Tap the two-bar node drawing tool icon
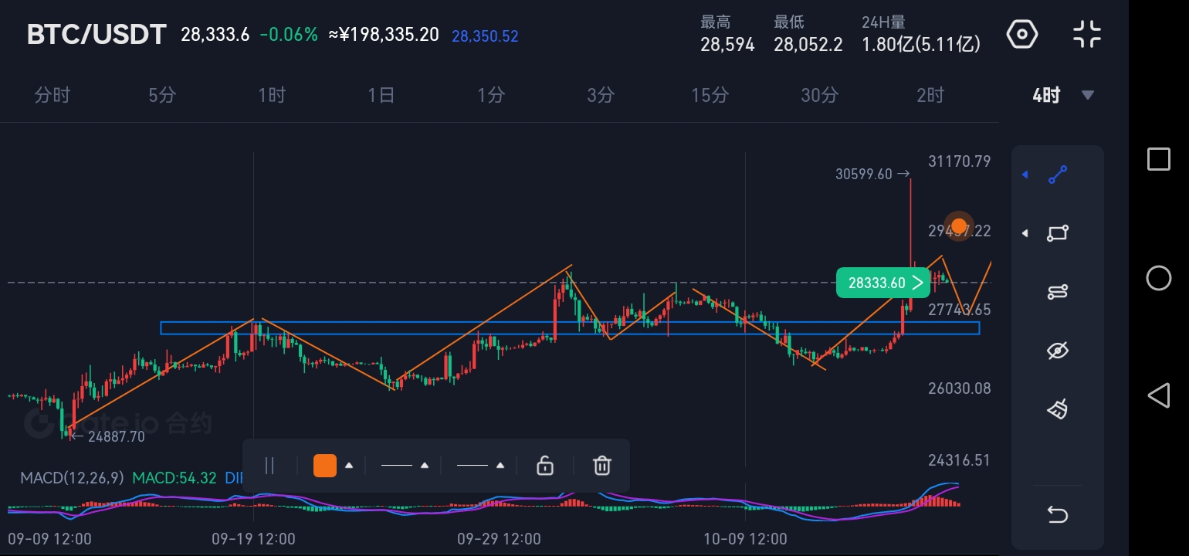The image size is (1189, 556). tap(1057, 292)
